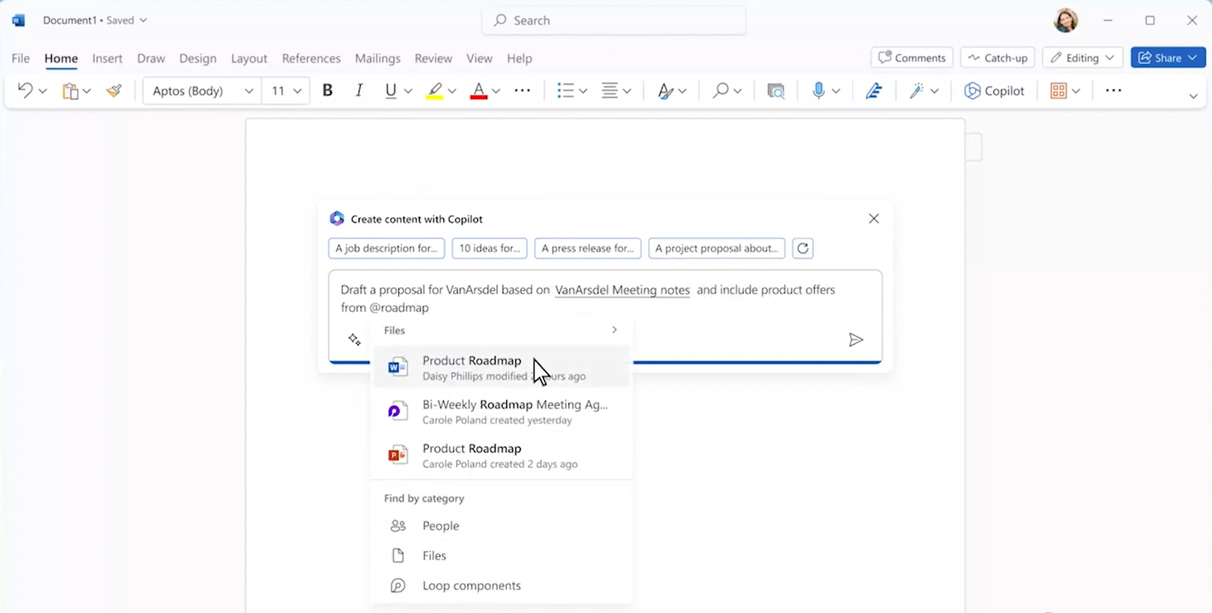The height and width of the screenshot is (613, 1212).
Task: Toggle Underline formatting
Action: pyautogui.click(x=391, y=91)
